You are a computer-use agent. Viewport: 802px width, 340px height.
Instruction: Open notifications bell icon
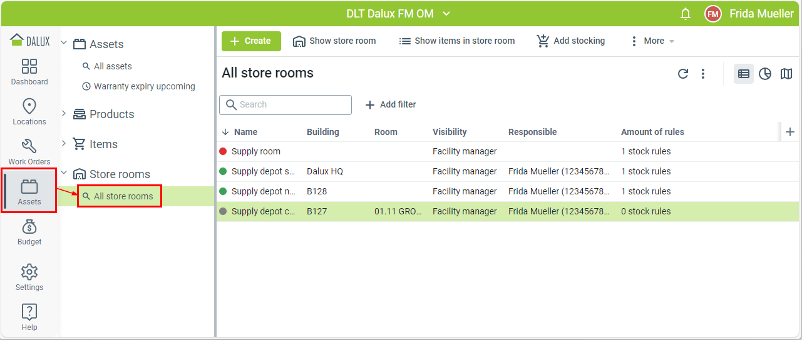tap(686, 14)
